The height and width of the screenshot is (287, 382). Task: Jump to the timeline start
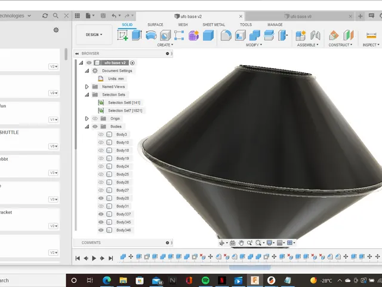tap(78, 258)
